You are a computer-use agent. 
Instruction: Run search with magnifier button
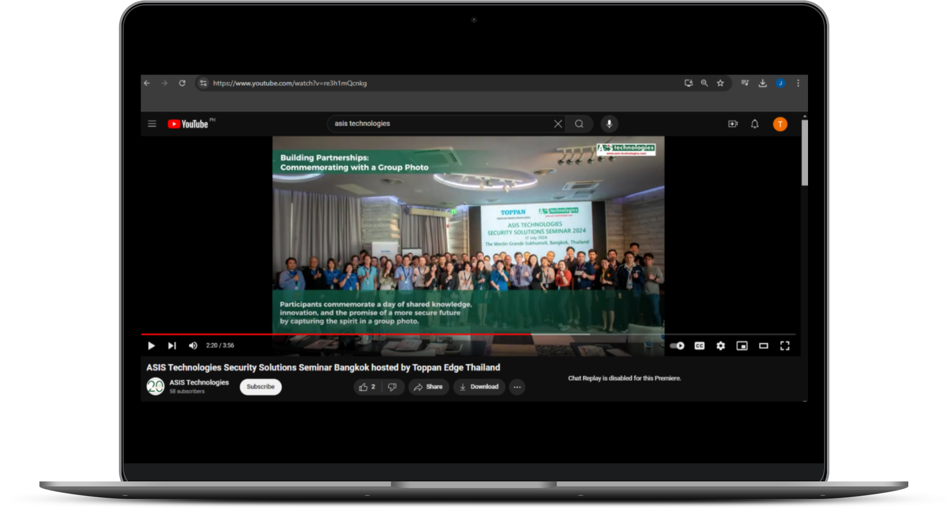[x=579, y=123]
